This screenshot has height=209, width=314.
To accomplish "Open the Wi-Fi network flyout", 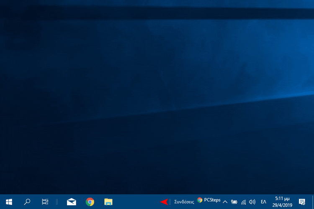I will tap(243, 202).
